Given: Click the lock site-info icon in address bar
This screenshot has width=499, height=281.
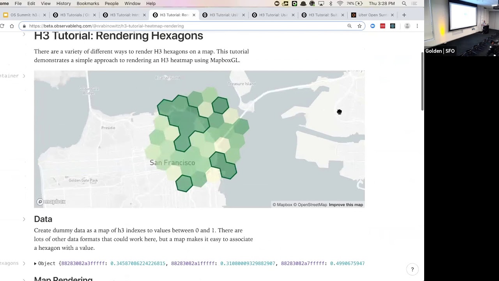Looking at the screenshot, I should (24, 26).
